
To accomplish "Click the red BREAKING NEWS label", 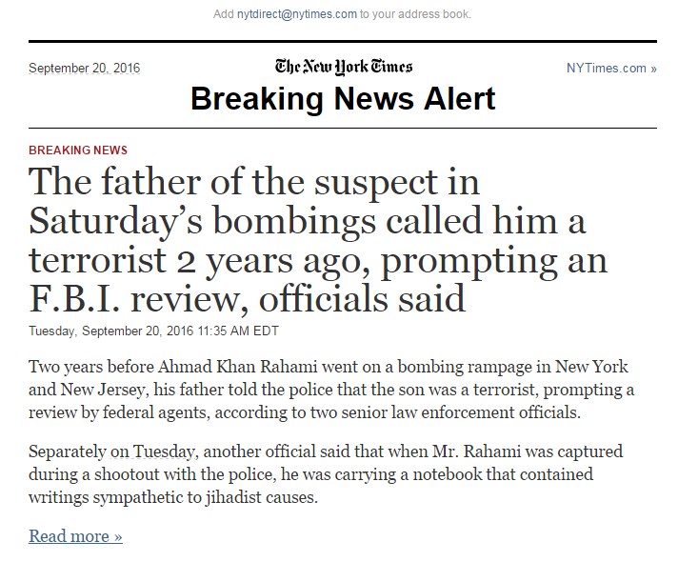I will (x=78, y=151).
